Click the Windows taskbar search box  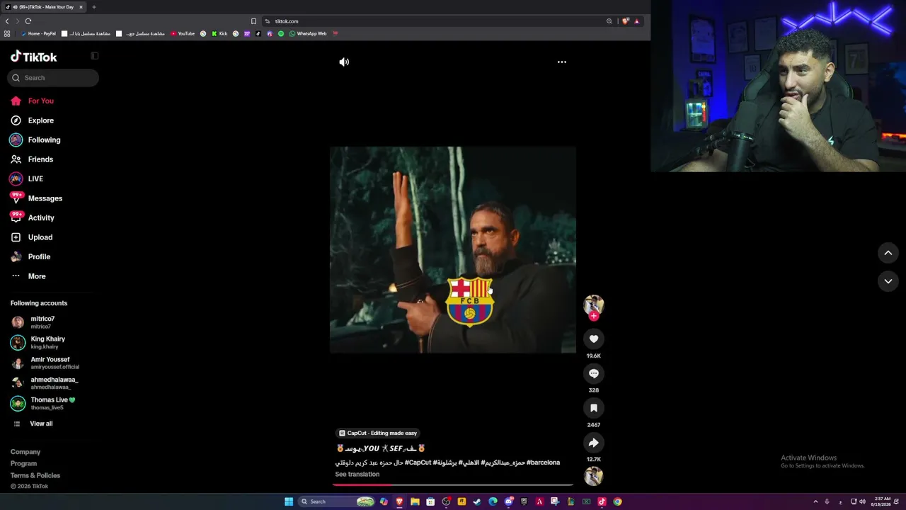click(x=336, y=501)
